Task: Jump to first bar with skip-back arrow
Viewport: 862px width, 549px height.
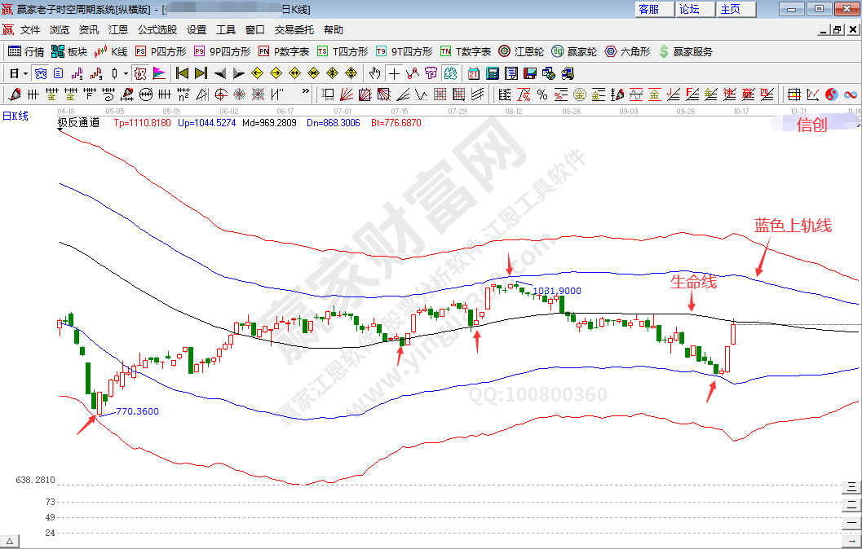Action: point(182,73)
